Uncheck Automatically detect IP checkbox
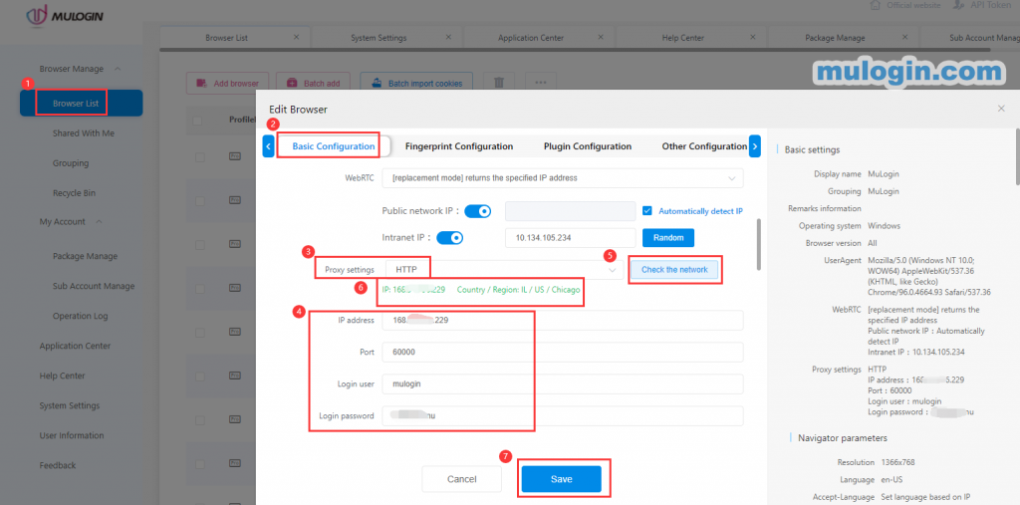 (646, 211)
